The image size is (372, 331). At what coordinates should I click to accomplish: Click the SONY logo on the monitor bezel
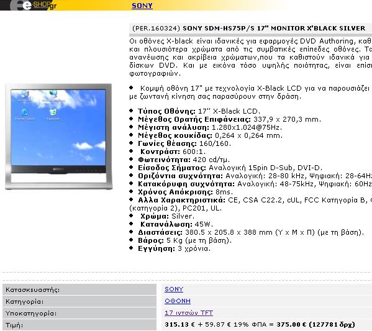pos(58,169)
